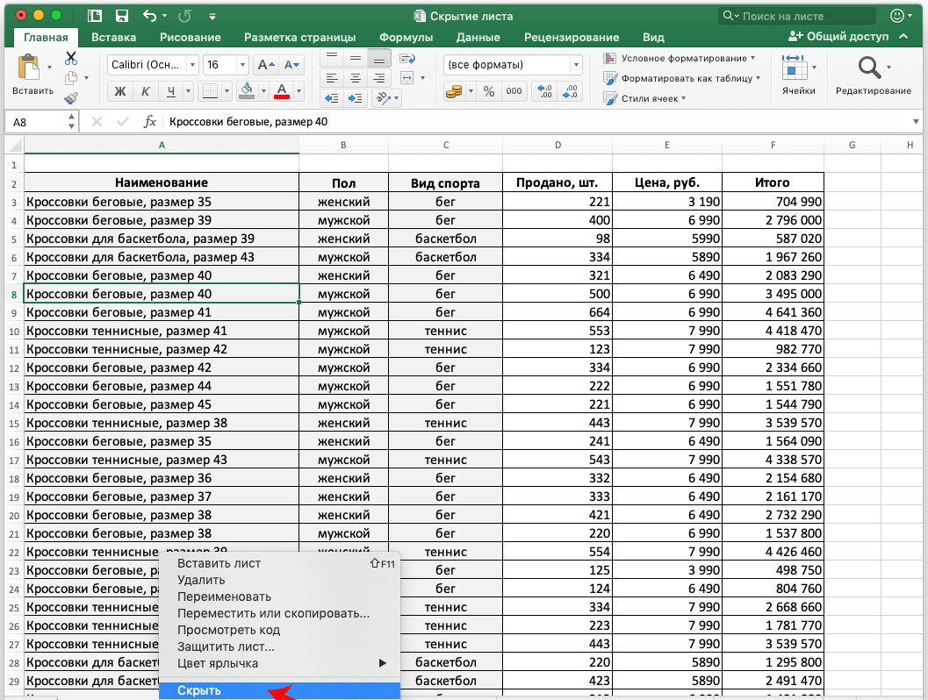Switch to the Формулы ribbon tab

[406, 37]
